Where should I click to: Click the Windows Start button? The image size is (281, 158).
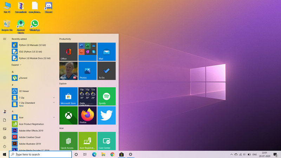coord(5,154)
